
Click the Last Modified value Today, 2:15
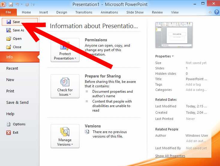196,106
